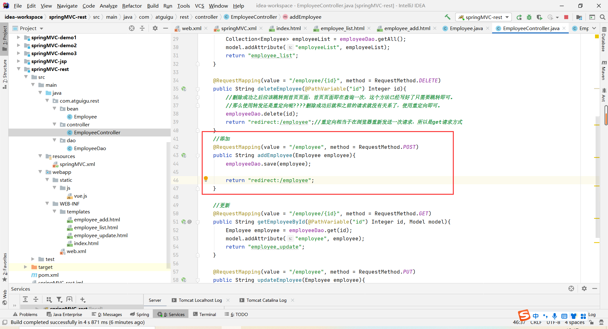Toggle the Web tool window
This screenshot has height=329, width=608.
4,297
